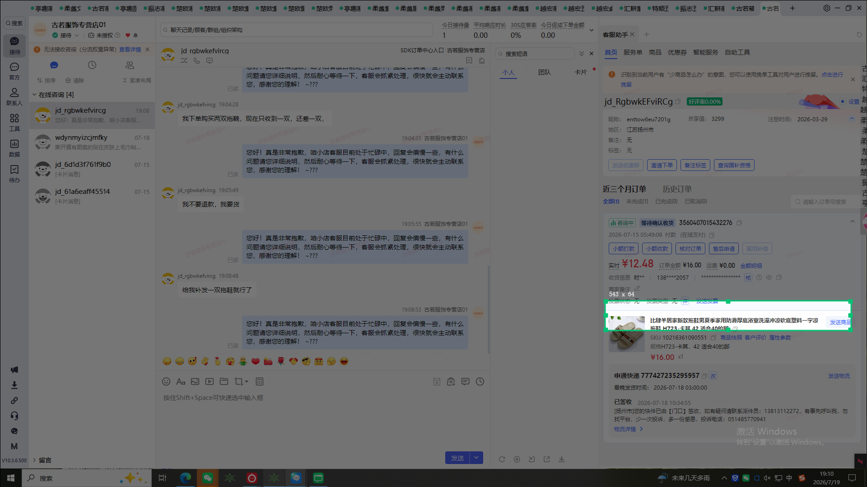This screenshot has width=867, height=487.
Task: Click the quick reply message icon in toolbar
Action: (466, 381)
